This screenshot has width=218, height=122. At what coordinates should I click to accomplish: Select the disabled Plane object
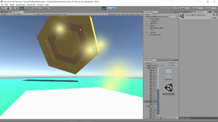click(x=152, y=30)
